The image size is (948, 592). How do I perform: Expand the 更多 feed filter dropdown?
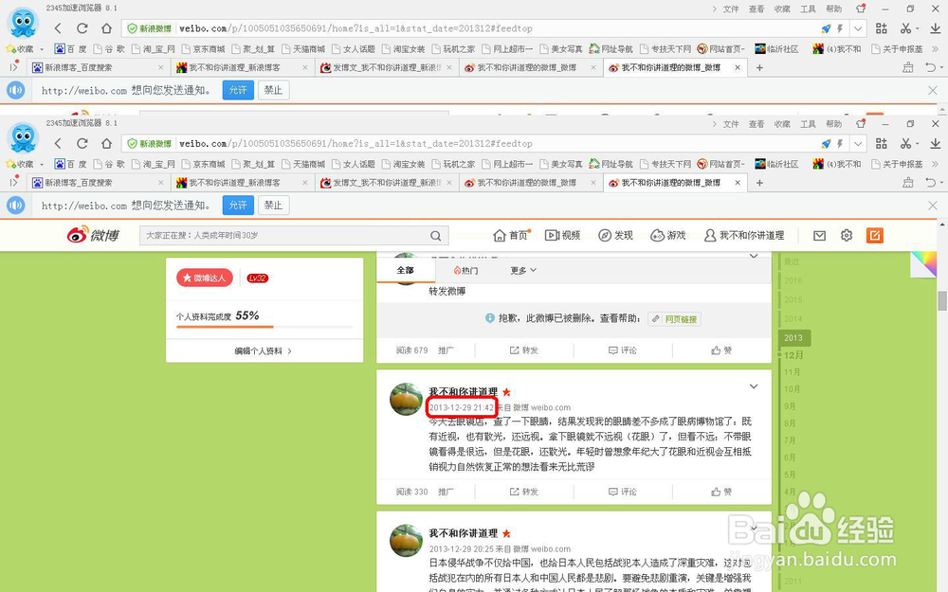[523, 271]
